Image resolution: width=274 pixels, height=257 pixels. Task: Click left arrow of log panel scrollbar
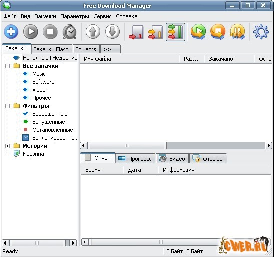[85, 242]
